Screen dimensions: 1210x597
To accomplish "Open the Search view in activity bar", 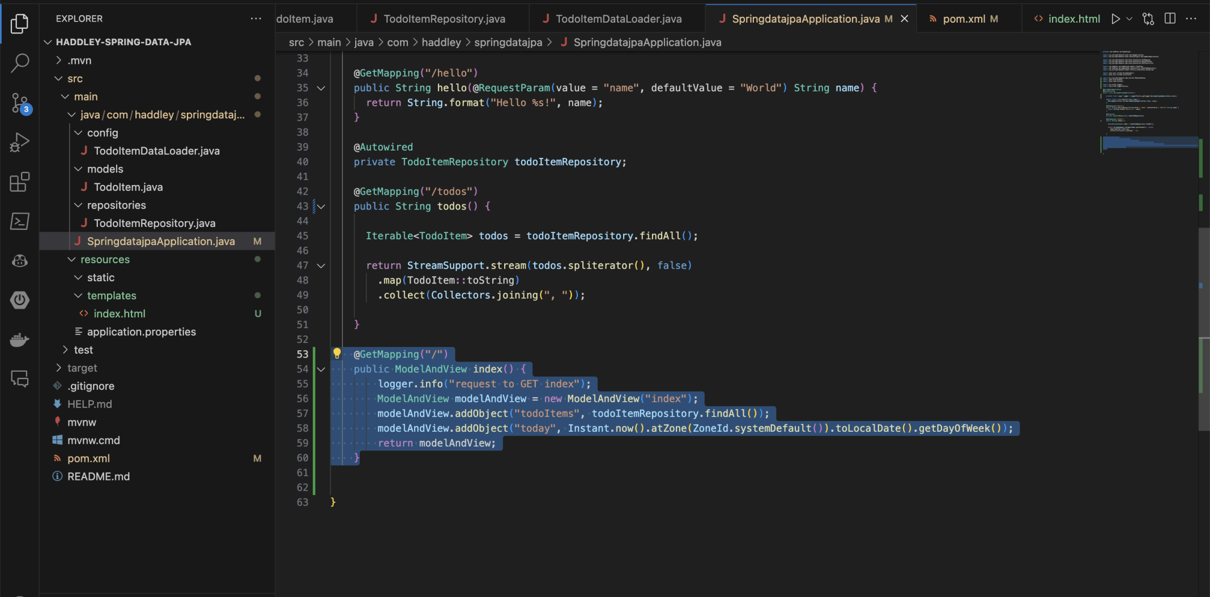I will (20, 63).
